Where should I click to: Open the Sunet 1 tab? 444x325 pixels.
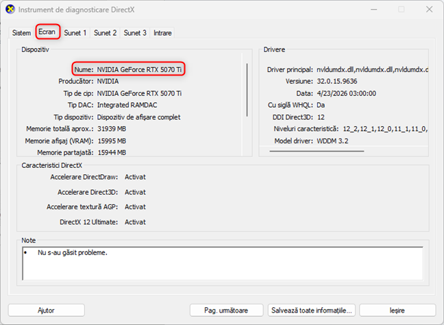75,33
